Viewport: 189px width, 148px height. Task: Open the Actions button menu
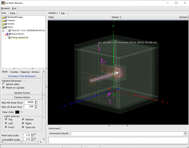pyautogui.click(x=183, y=17)
